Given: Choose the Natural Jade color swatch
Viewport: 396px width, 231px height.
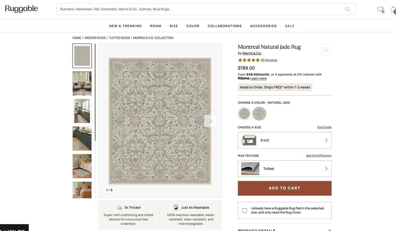Looking at the screenshot, I should (259, 114).
